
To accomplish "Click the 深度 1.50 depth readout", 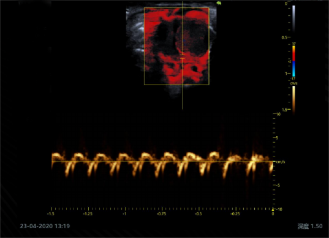I will 310,226.
